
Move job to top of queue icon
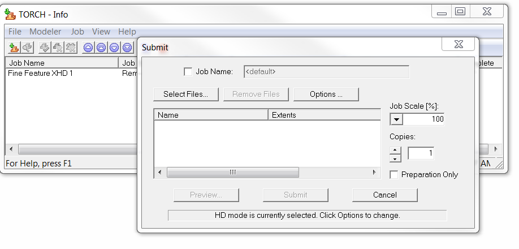point(101,48)
